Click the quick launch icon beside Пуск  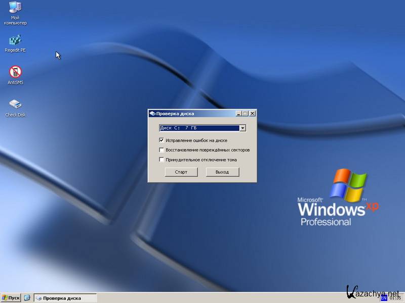[27, 298]
